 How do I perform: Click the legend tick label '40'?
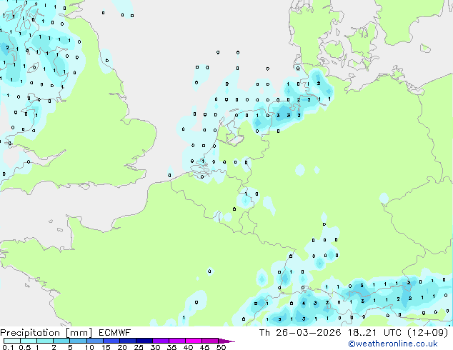click(x=189, y=347)
